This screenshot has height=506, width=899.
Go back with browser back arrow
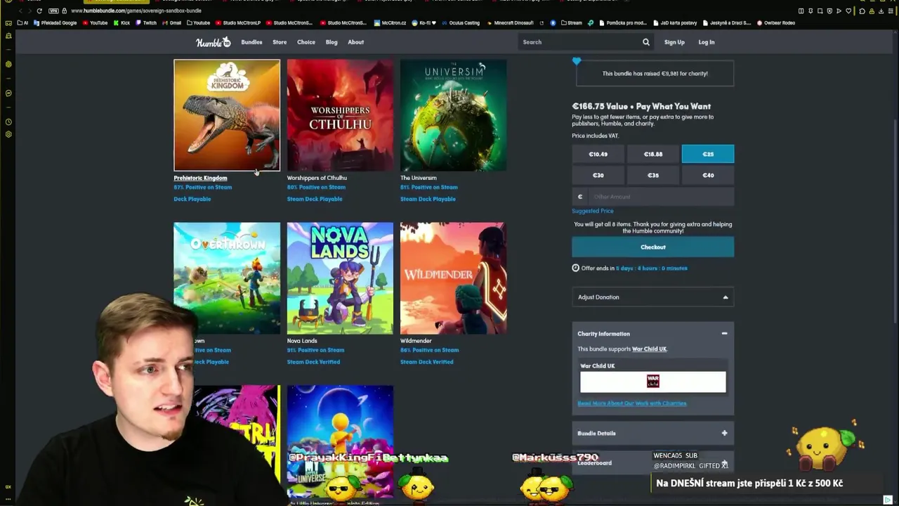[x=20, y=11]
